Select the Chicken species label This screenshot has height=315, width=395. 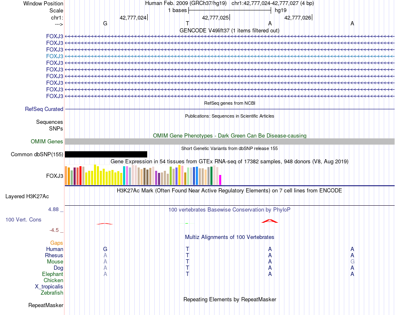coord(53,280)
